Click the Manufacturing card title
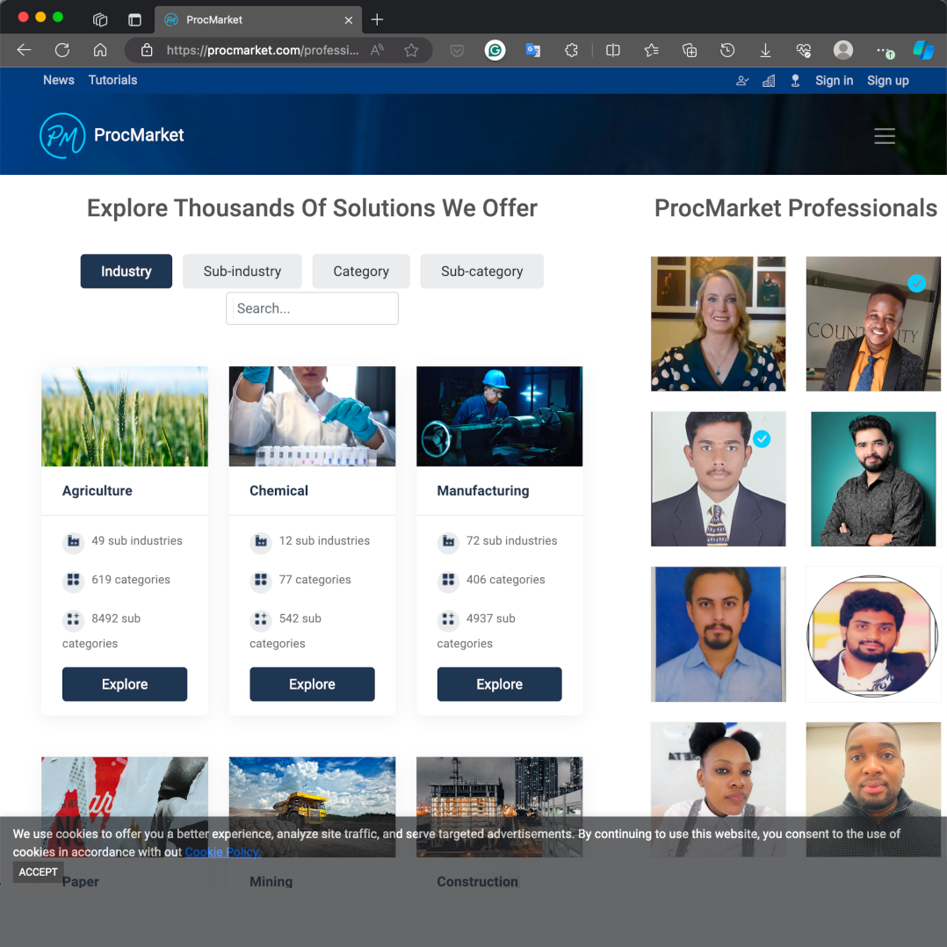Image resolution: width=947 pixels, height=947 pixels. [x=483, y=490]
